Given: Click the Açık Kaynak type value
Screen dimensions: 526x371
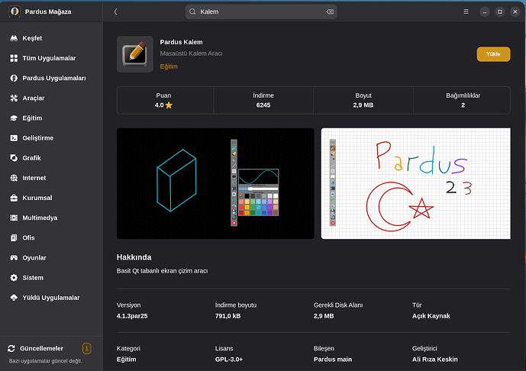Looking at the screenshot, I should coord(431,316).
